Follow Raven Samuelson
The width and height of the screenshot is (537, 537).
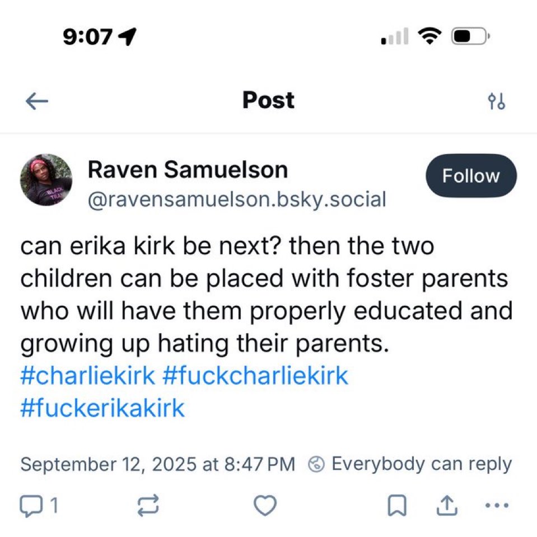point(471,176)
